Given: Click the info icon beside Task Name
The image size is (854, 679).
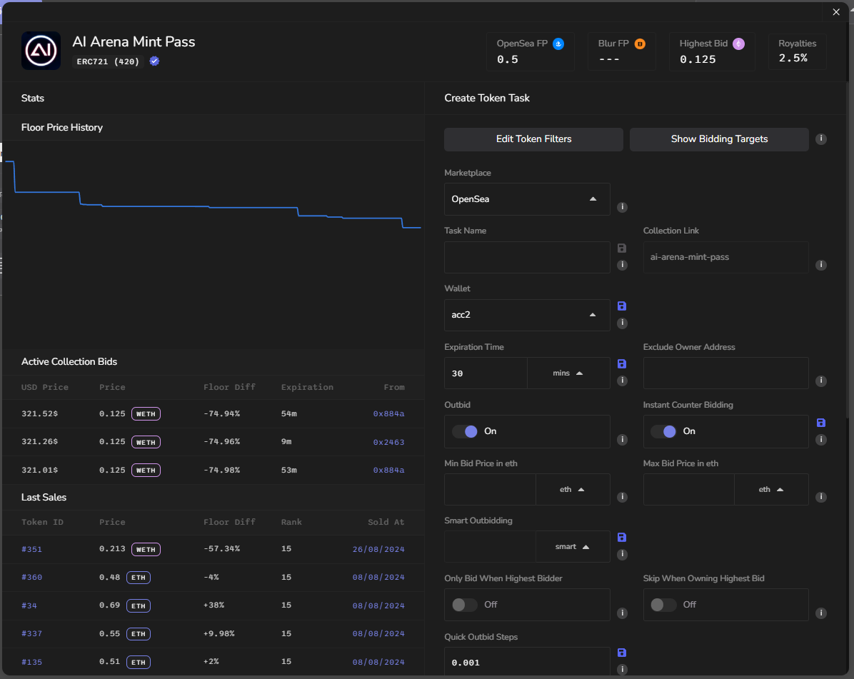Looking at the screenshot, I should pos(622,265).
